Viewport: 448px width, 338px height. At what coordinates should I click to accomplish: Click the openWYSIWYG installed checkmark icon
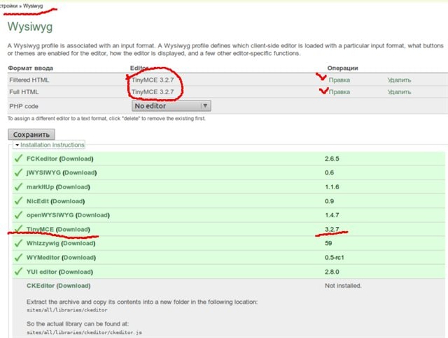pyautogui.click(x=18, y=214)
